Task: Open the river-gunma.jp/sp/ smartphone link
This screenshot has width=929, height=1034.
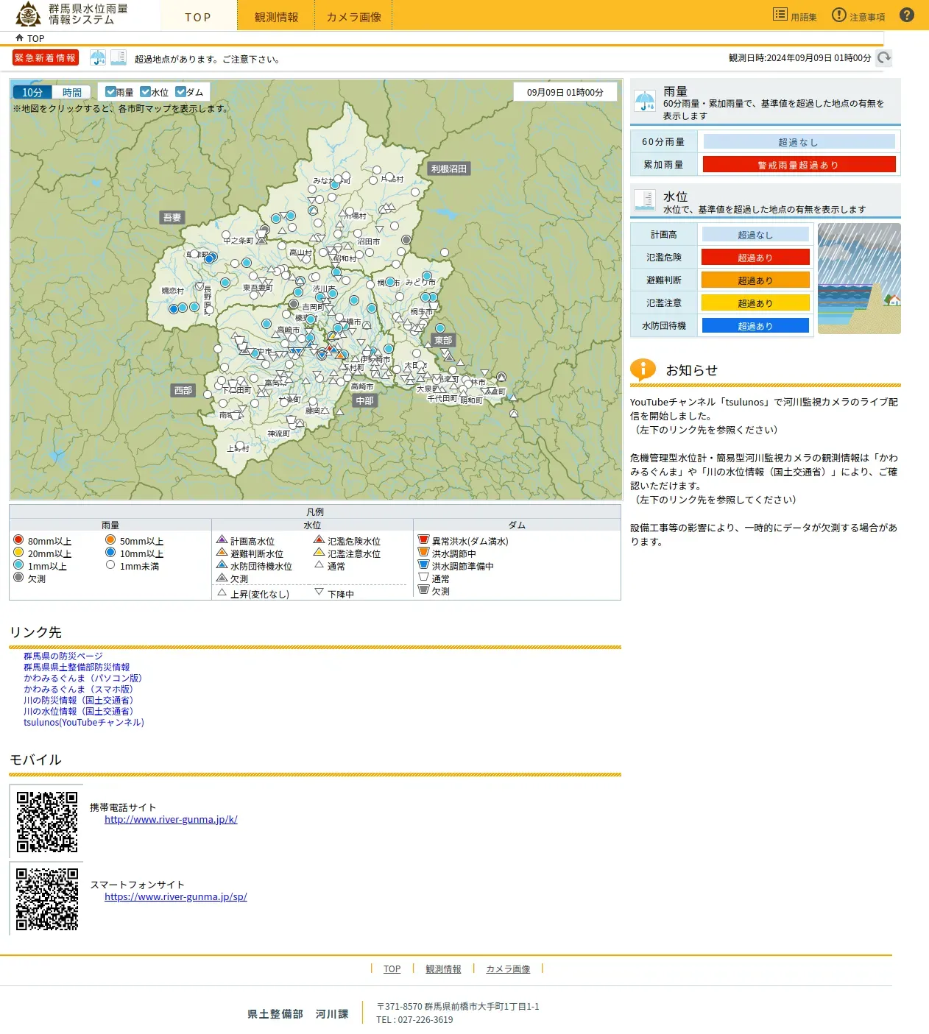Action: tap(176, 896)
